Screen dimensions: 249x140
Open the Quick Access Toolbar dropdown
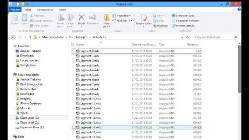(27, 4)
